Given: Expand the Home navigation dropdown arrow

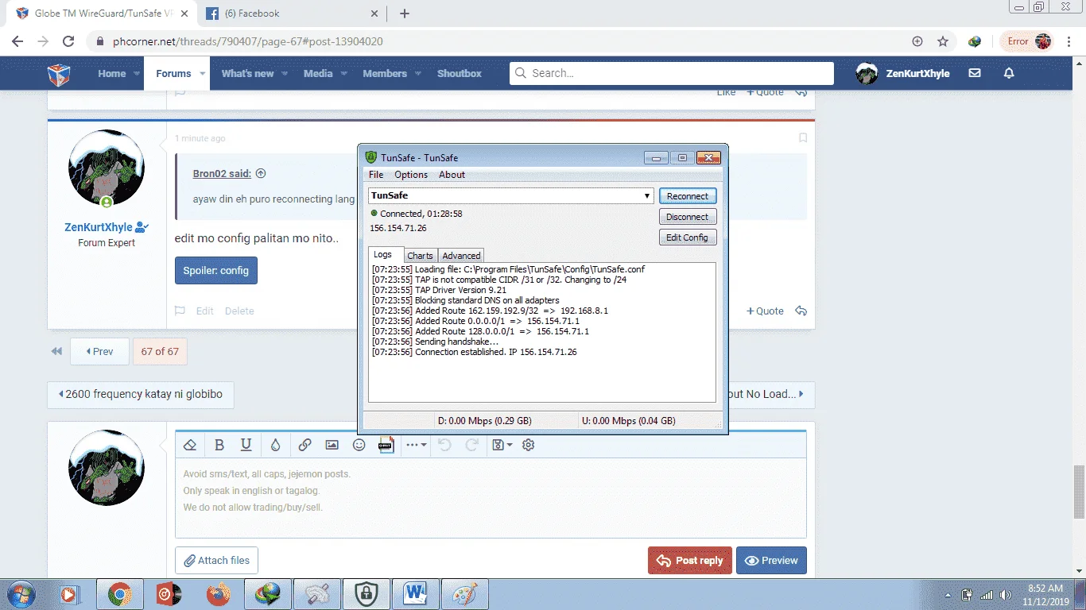Looking at the screenshot, I should tap(138, 74).
